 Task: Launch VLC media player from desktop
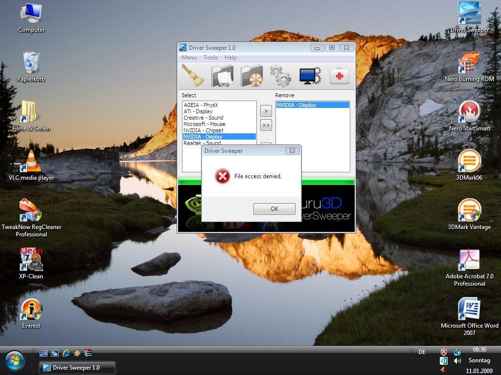(x=31, y=166)
